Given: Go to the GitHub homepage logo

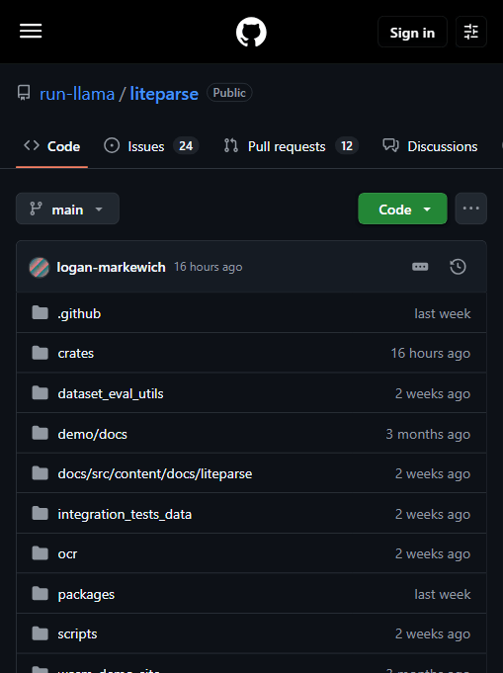Looking at the screenshot, I should pos(251,32).
